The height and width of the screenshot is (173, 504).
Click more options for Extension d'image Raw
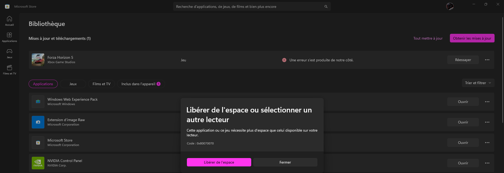(487, 122)
